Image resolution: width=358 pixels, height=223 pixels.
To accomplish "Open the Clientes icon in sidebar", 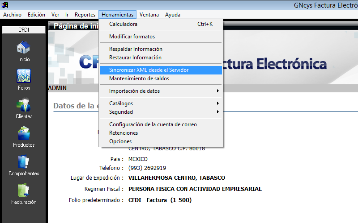I will pos(24,104).
